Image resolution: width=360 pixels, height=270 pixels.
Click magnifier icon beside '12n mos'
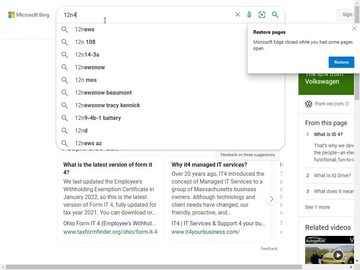(65, 80)
